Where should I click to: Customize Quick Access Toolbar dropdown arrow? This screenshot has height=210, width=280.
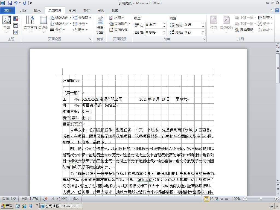click(31, 3)
